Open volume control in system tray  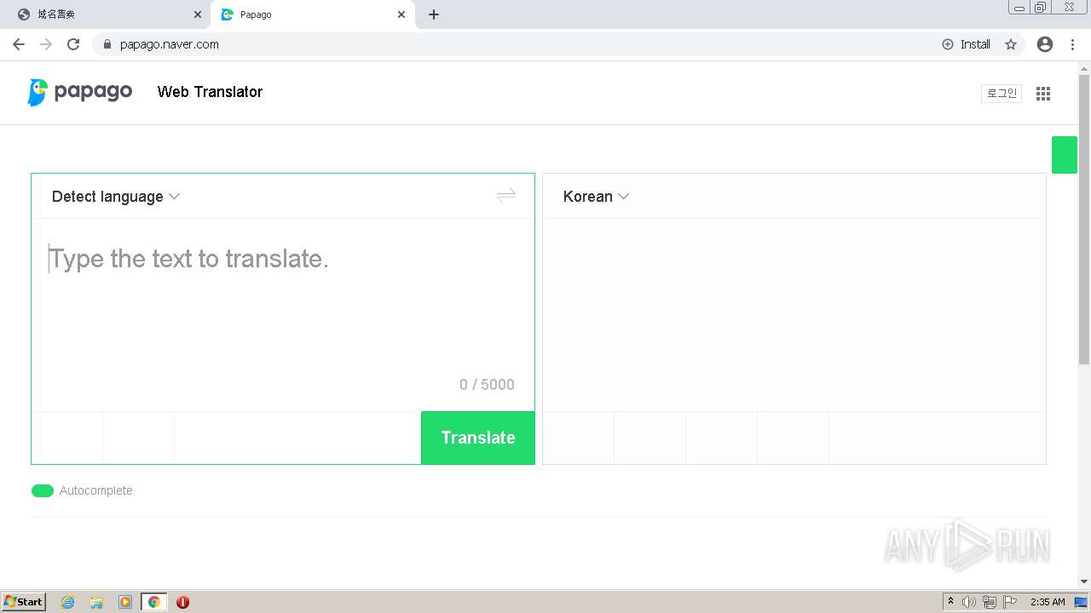click(x=969, y=602)
